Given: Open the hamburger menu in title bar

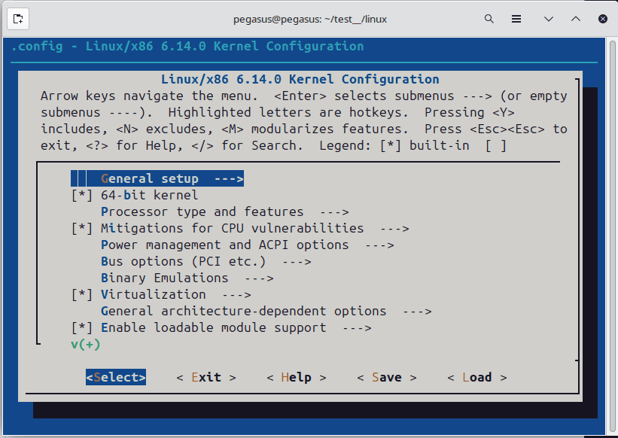Looking at the screenshot, I should click(x=516, y=19).
